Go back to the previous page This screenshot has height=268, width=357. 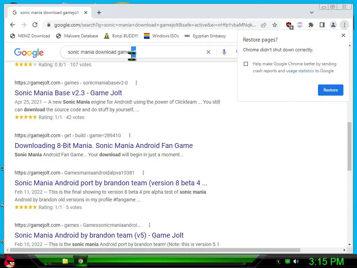pyautogui.click(x=13, y=25)
